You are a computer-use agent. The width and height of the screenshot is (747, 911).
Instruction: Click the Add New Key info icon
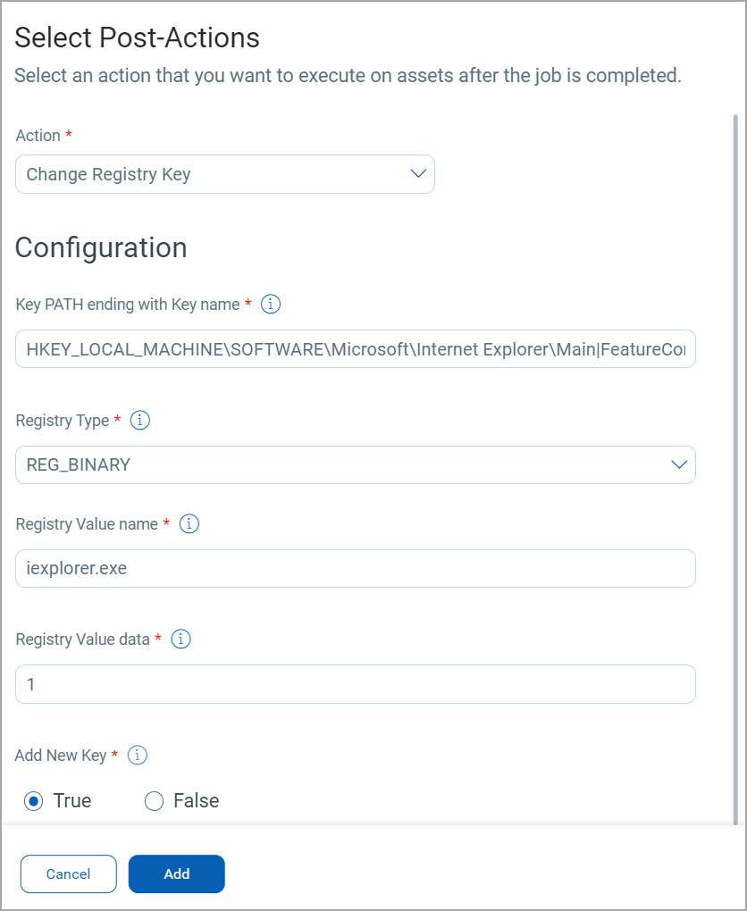point(137,755)
